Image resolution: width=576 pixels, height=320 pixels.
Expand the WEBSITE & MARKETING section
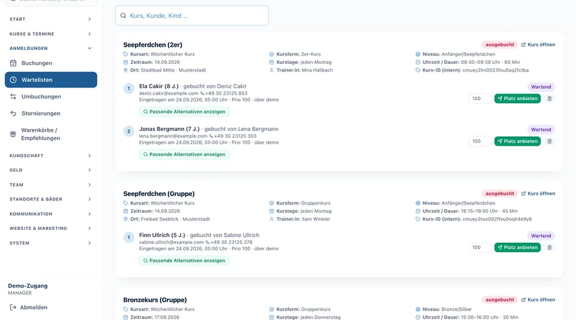pyautogui.click(x=51, y=228)
